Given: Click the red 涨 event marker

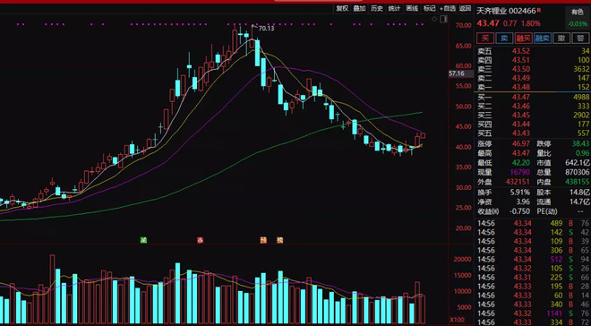Looking at the screenshot, I should 201,240.
